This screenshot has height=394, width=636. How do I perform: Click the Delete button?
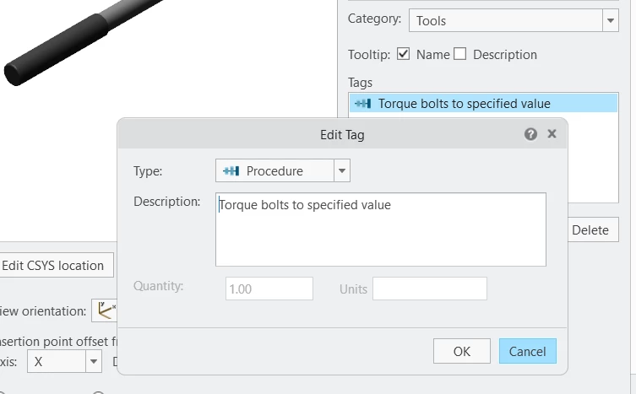point(590,230)
